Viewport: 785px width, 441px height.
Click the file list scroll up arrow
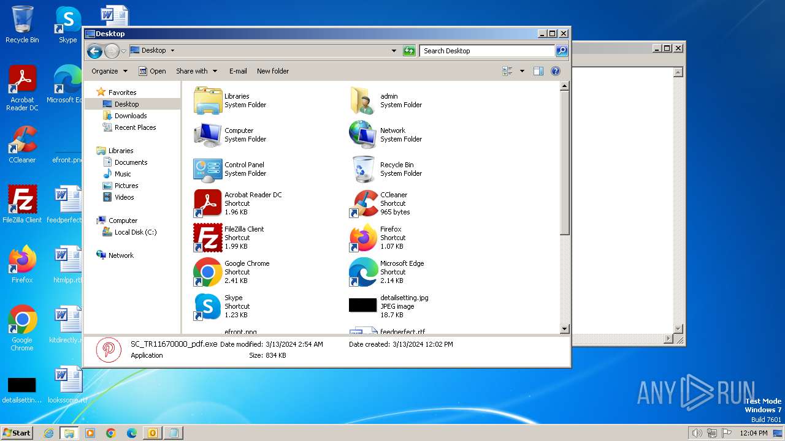pyautogui.click(x=565, y=86)
